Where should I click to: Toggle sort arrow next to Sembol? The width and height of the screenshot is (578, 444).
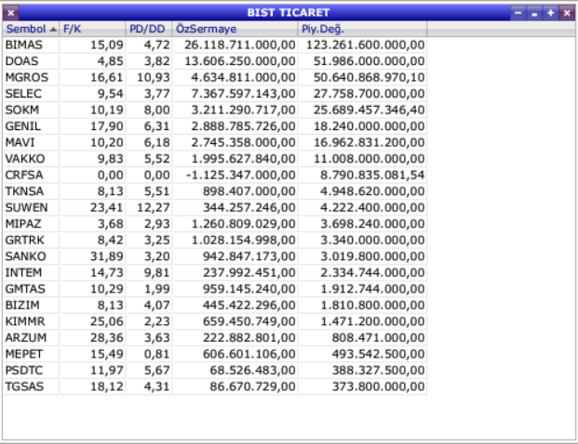coord(53,30)
